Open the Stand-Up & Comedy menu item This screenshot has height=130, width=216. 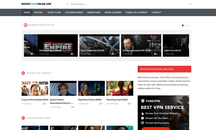pos(136,12)
